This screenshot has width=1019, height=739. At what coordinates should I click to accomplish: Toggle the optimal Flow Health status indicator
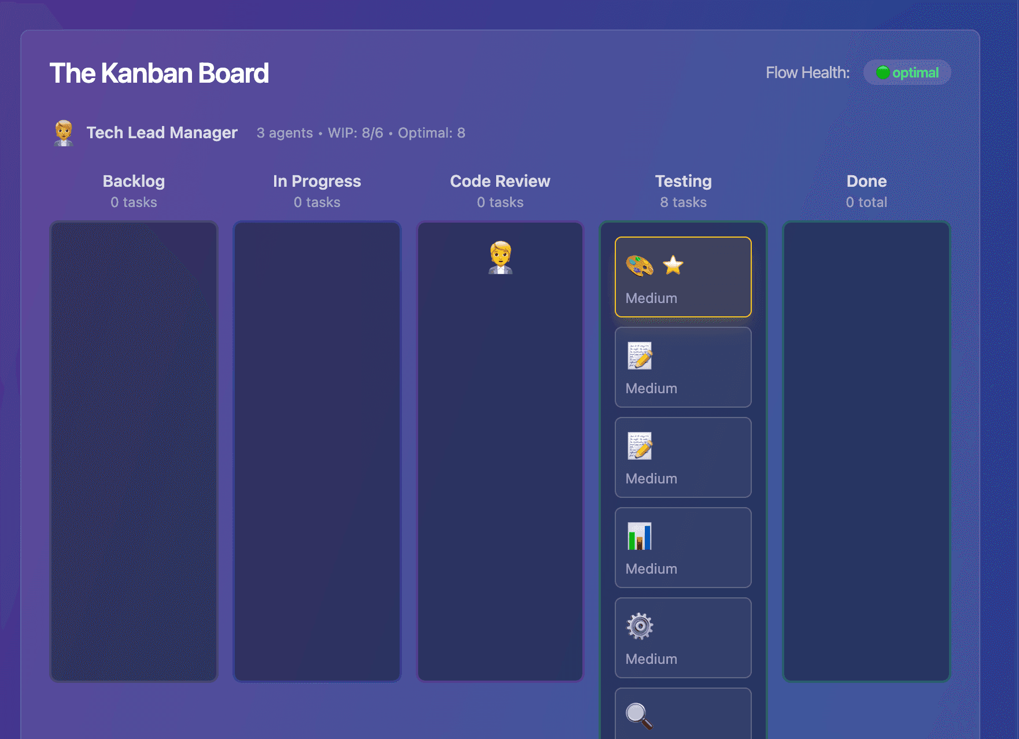click(x=907, y=73)
